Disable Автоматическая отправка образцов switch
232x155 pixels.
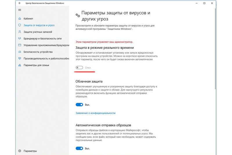click(79, 148)
